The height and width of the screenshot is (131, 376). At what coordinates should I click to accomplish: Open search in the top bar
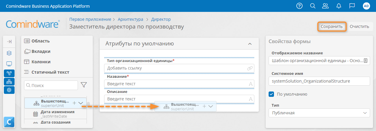click(x=313, y=6)
